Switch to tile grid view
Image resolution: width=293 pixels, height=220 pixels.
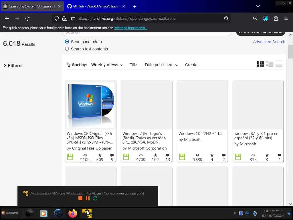coord(260,64)
